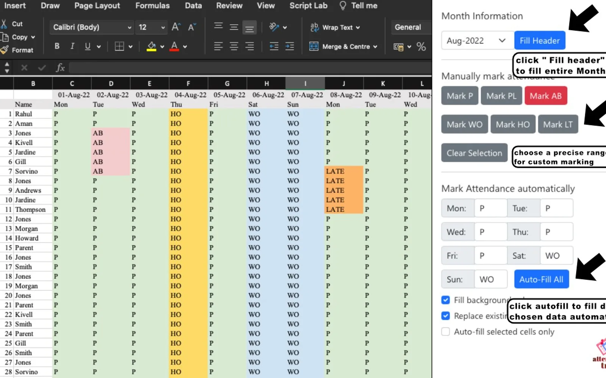This screenshot has width=606, height=378.
Task: Click the Copy icon
Action: pyautogui.click(x=5, y=37)
